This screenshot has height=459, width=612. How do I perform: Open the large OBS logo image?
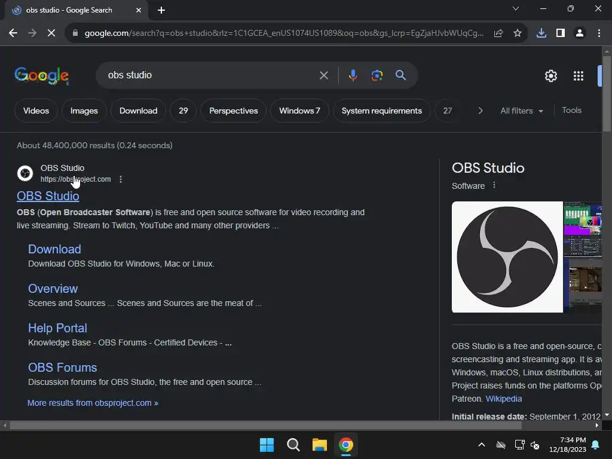(x=507, y=257)
